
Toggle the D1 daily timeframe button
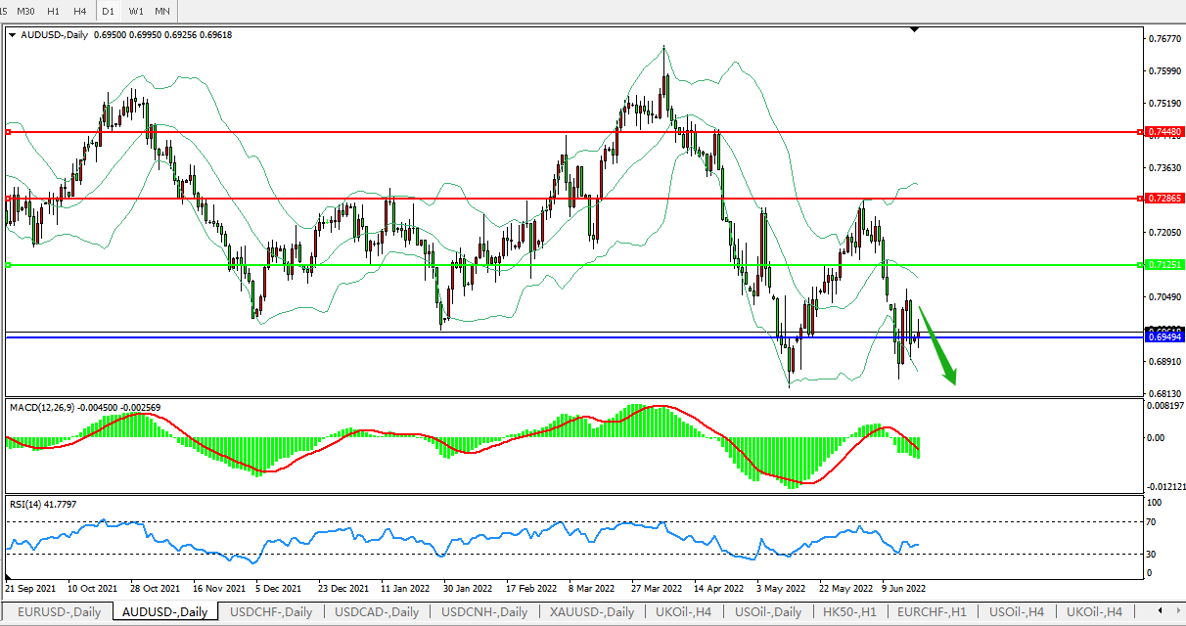pyautogui.click(x=109, y=11)
